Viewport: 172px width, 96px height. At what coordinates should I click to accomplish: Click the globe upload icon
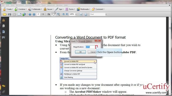coord(24,14)
